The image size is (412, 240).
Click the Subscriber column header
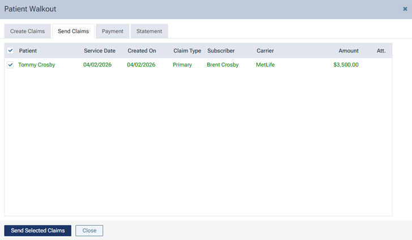coord(221,51)
